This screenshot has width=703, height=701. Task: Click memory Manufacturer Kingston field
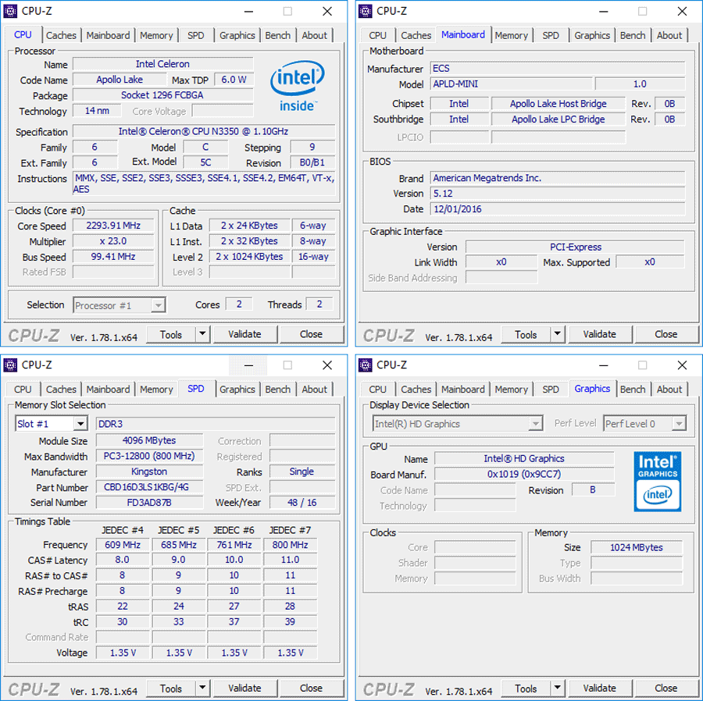[x=149, y=471]
